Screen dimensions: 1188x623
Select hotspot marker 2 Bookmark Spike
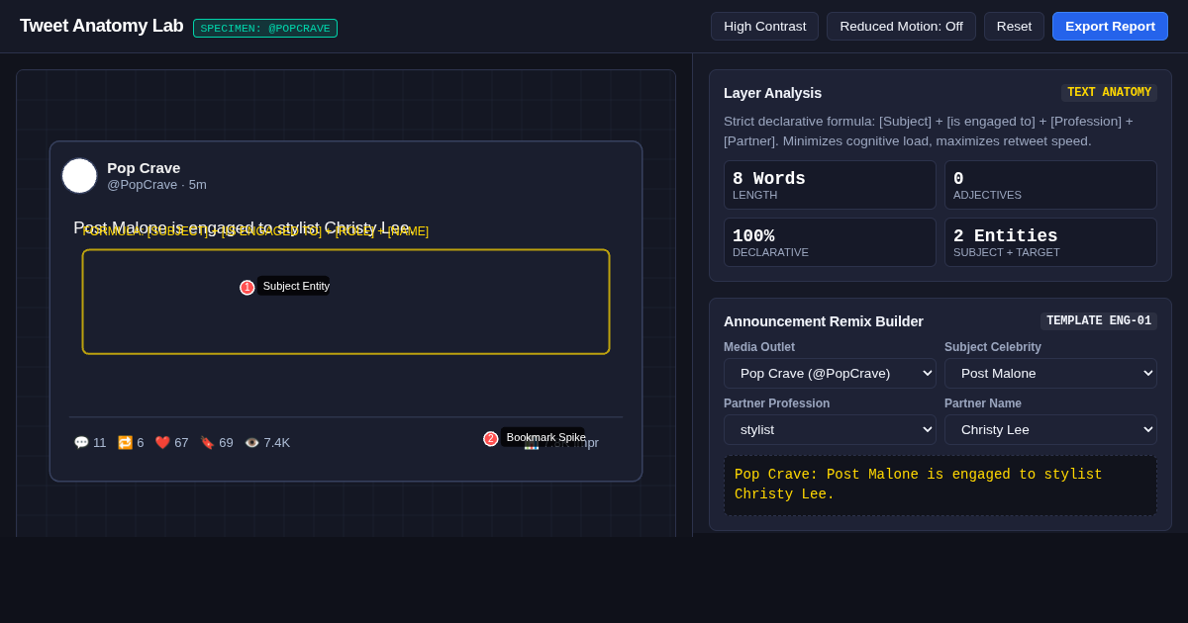tap(491, 439)
